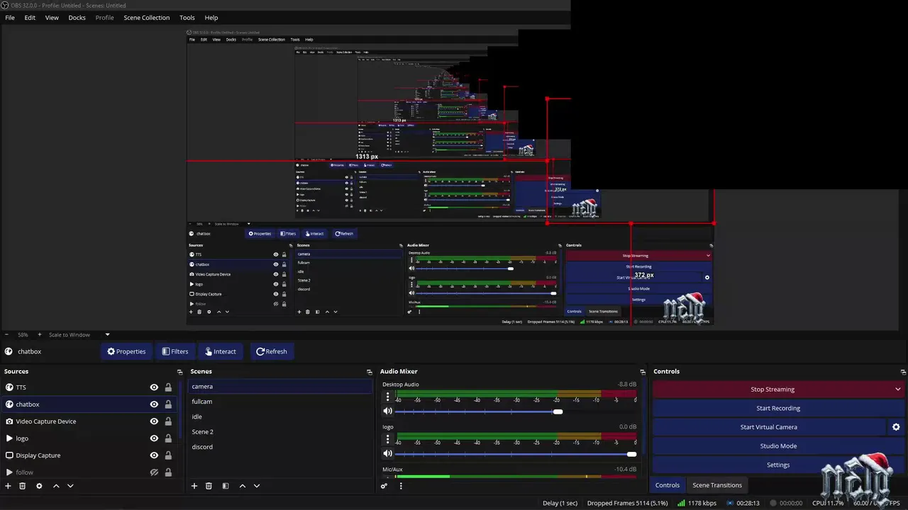Adjust Desktop Audio volume slider handle
Screen dimensions: 908x510
[x=558, y=412]
